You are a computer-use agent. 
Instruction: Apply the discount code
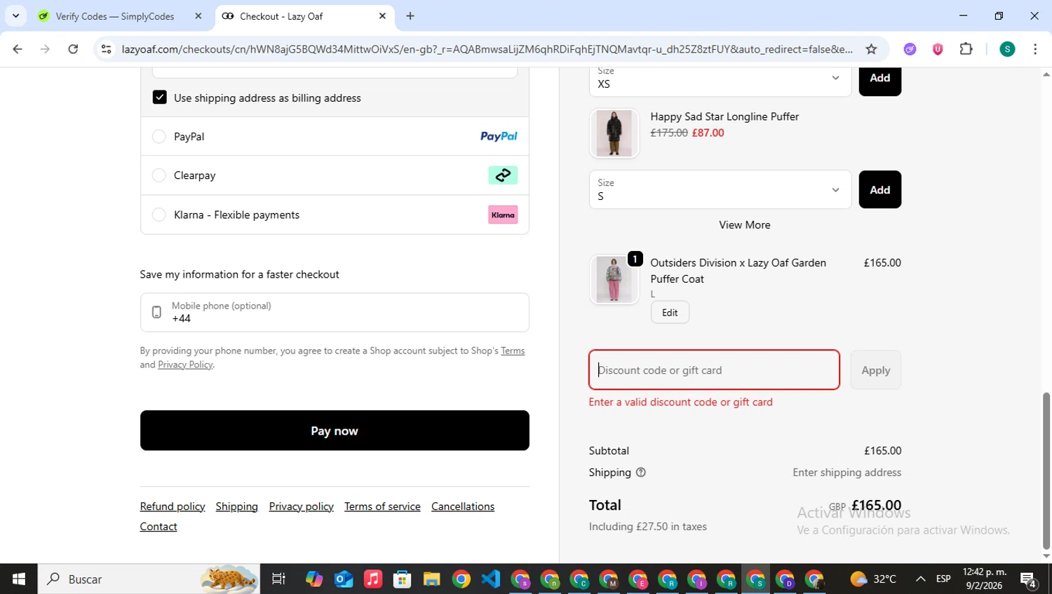click(876, 370)
